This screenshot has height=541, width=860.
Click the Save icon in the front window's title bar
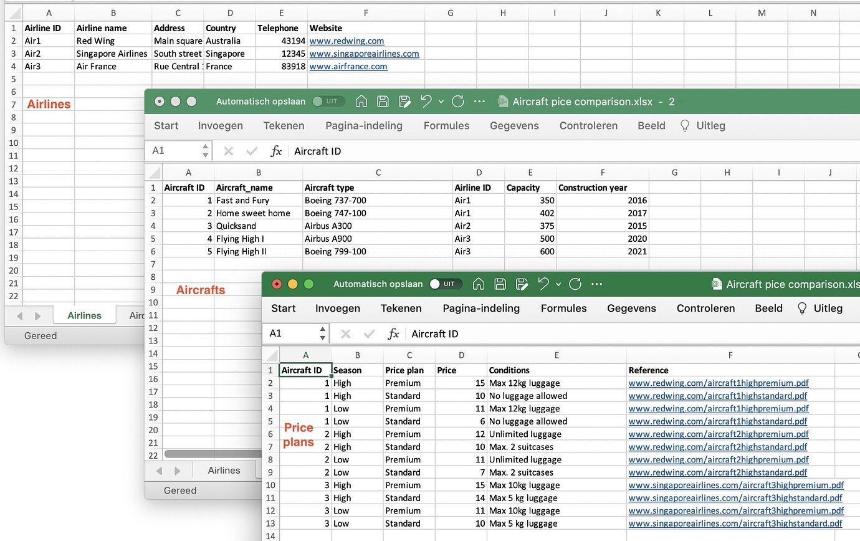[x=500, y=284]
